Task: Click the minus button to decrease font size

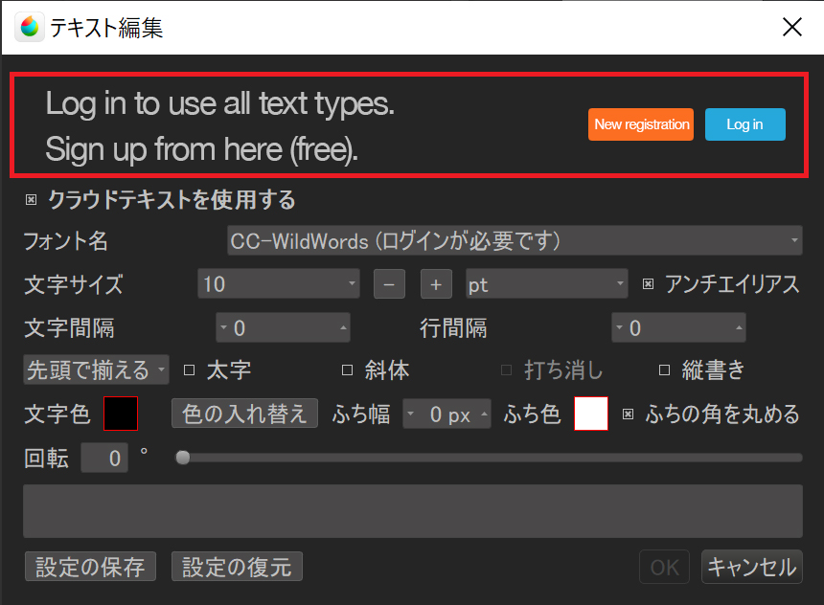Action: (x=389, y=284)
